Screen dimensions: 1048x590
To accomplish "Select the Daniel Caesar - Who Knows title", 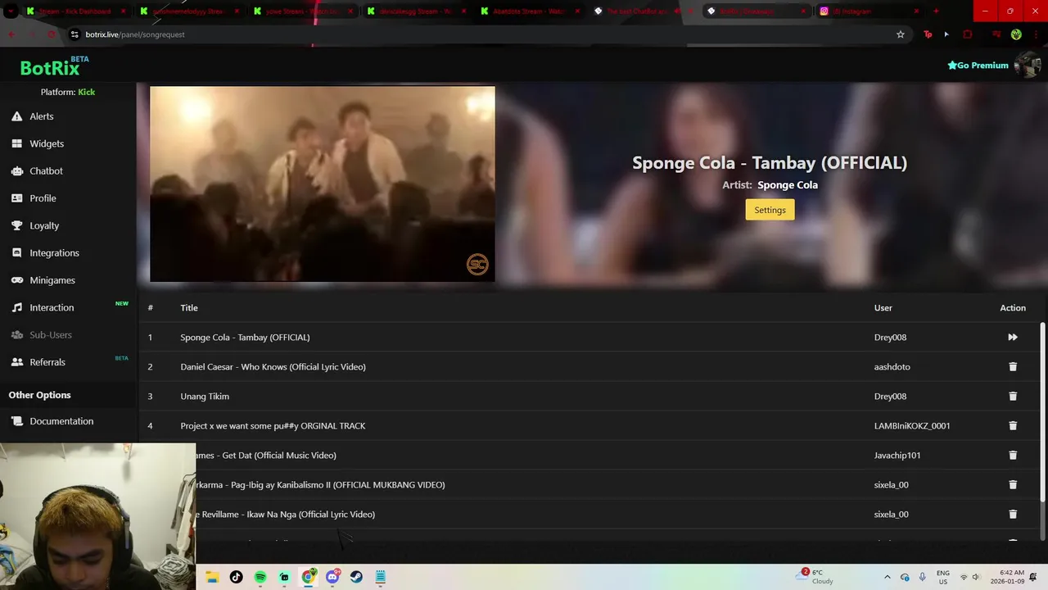I will tap(273, 366).
